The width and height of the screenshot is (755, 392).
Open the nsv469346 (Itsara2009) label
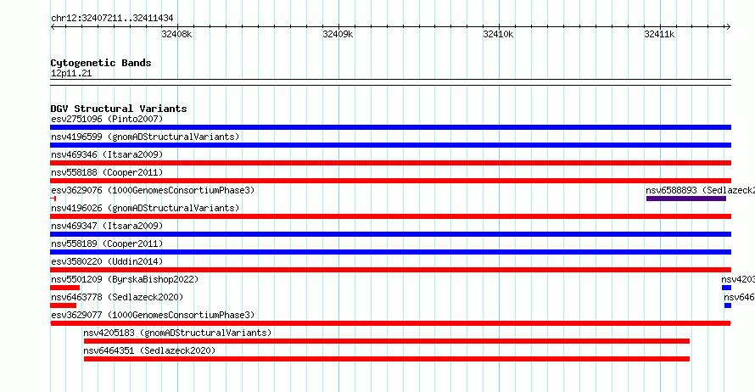(107, 154)
